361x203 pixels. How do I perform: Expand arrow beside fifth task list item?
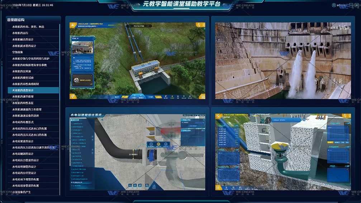(x=92, y=137)
